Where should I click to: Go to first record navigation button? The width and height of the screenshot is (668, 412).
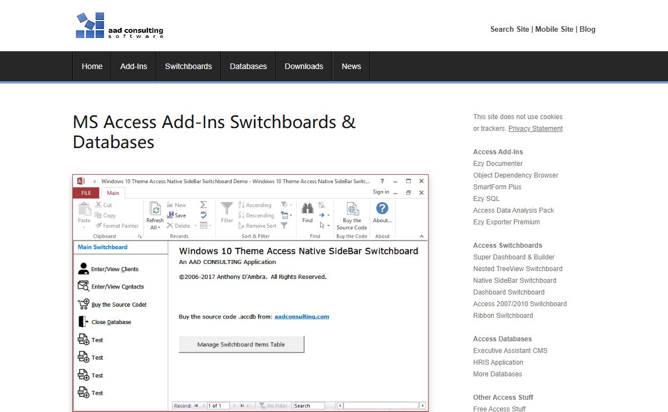(x=196, y=406)
